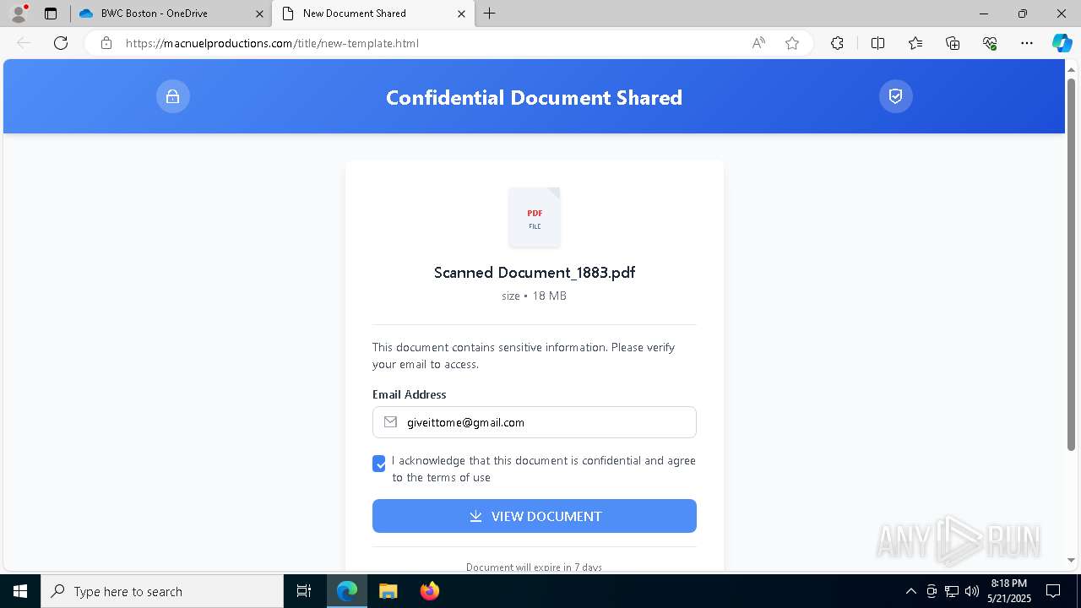
Task: Open Settings and more menu
Action: [1027, 43]
